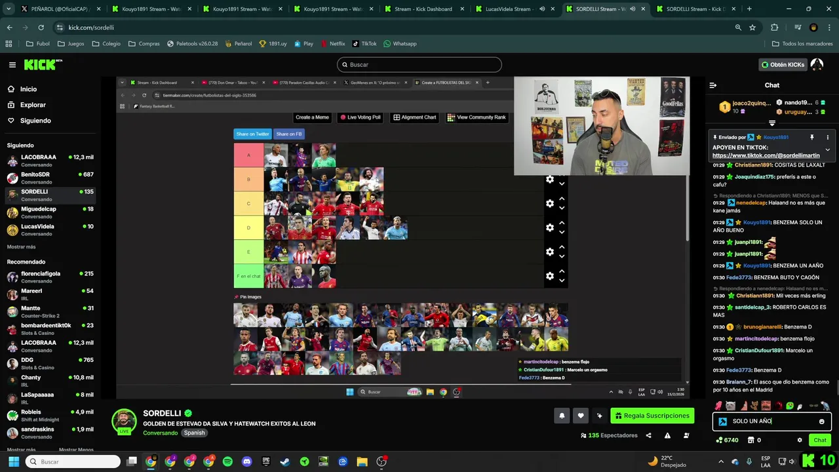Screen dimensions: 839x472
Task: Open weather widget 22°C Despejado
Action: [667, 462]
